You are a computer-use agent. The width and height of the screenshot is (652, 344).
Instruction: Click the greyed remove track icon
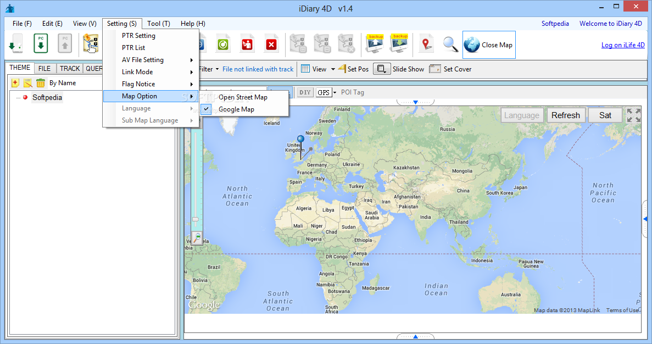(322, 44)
